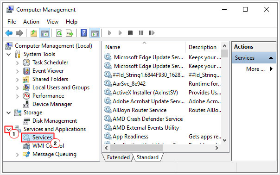Screen dimensions: 280x175
Task: Collapse the Storage tree node
Action: [x=8, y=112]
